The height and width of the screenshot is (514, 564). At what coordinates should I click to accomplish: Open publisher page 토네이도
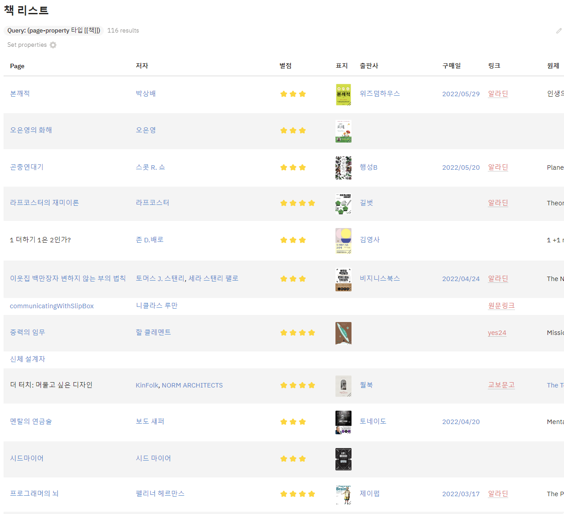click(373, 421)
